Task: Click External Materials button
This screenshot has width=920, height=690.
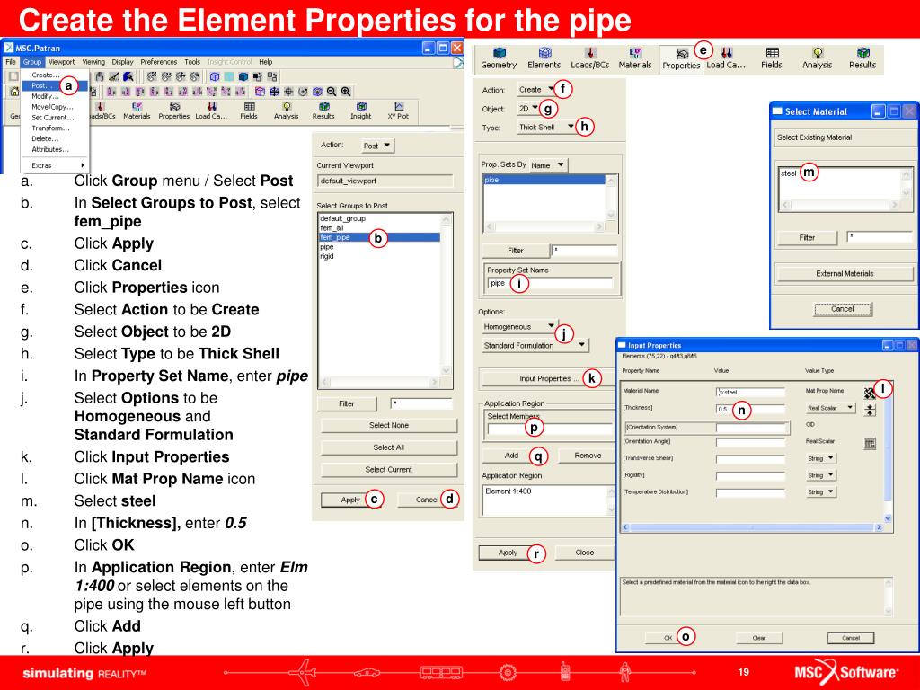Action: 845,273
